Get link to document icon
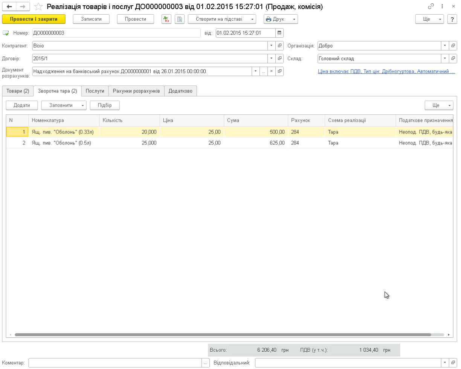The image size is (461, 369). (x=431, y=7)
